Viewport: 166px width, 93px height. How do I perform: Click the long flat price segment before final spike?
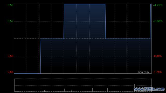(x=128, y=39)
